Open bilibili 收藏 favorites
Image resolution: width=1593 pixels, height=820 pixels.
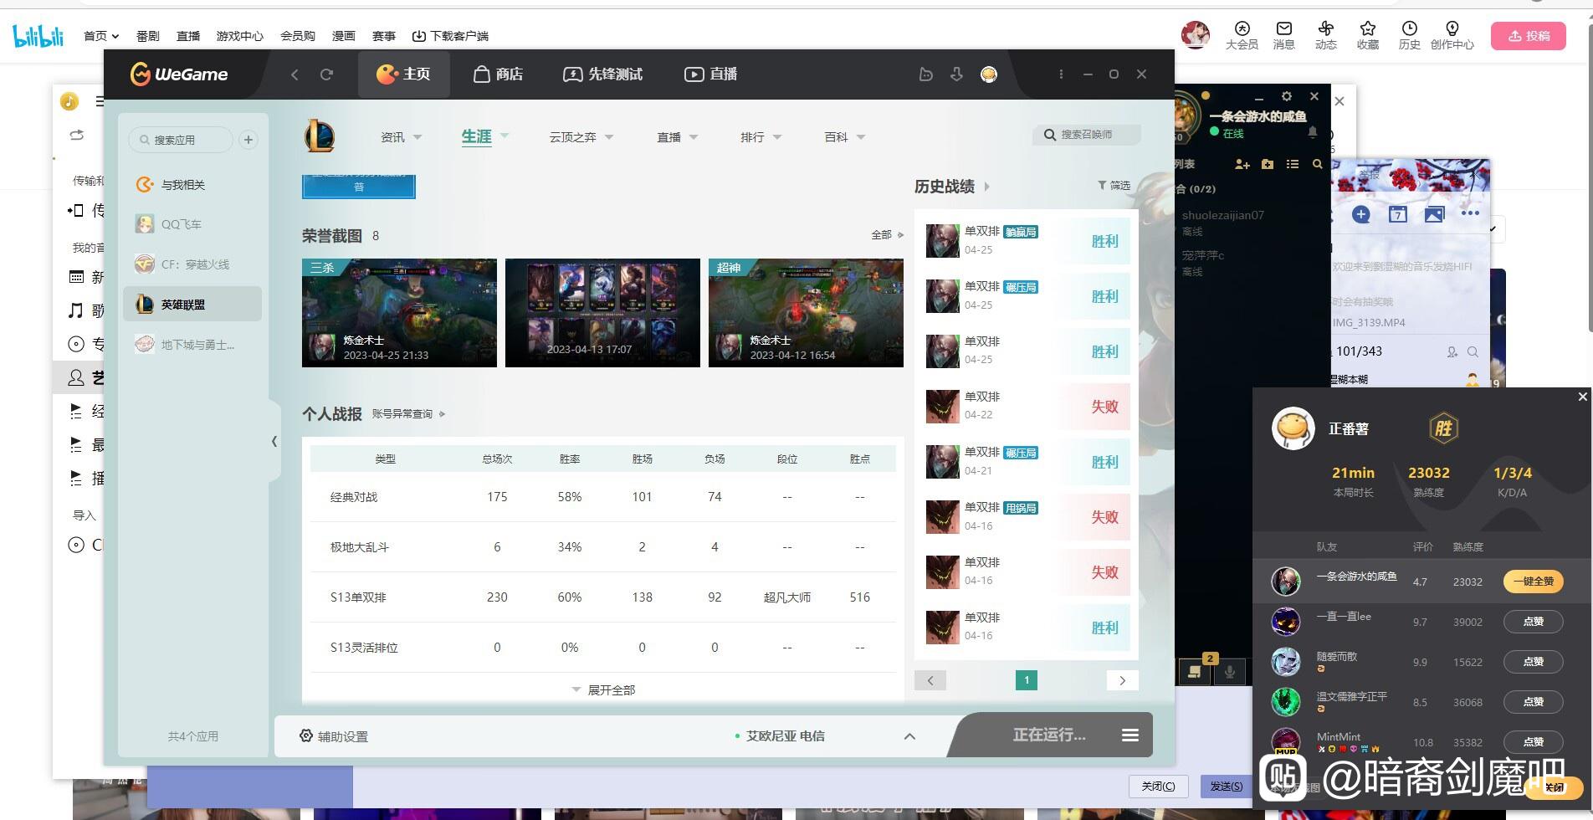(1368, 36)
